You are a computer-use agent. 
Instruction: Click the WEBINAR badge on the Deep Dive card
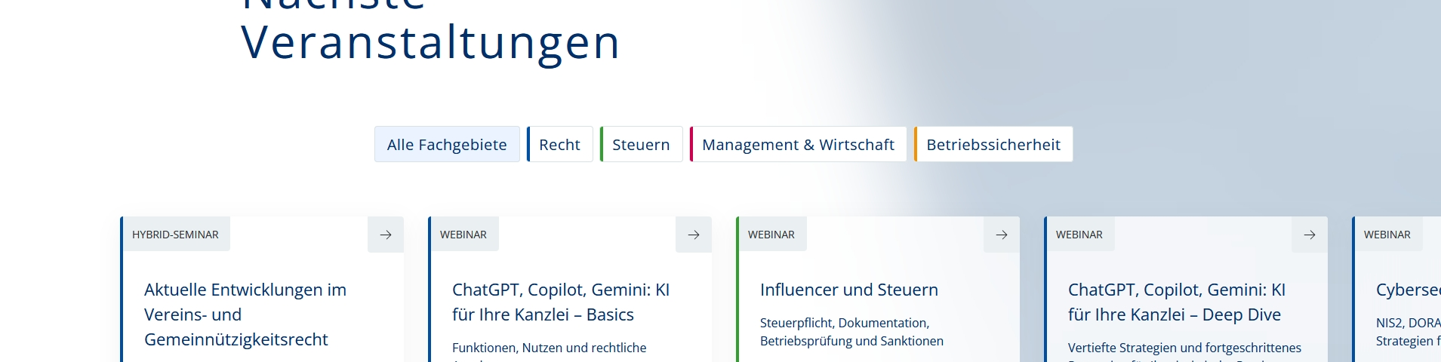tap(1079, 235)
